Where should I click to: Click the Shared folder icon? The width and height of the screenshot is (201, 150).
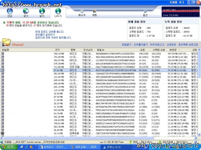pos(6,42)
